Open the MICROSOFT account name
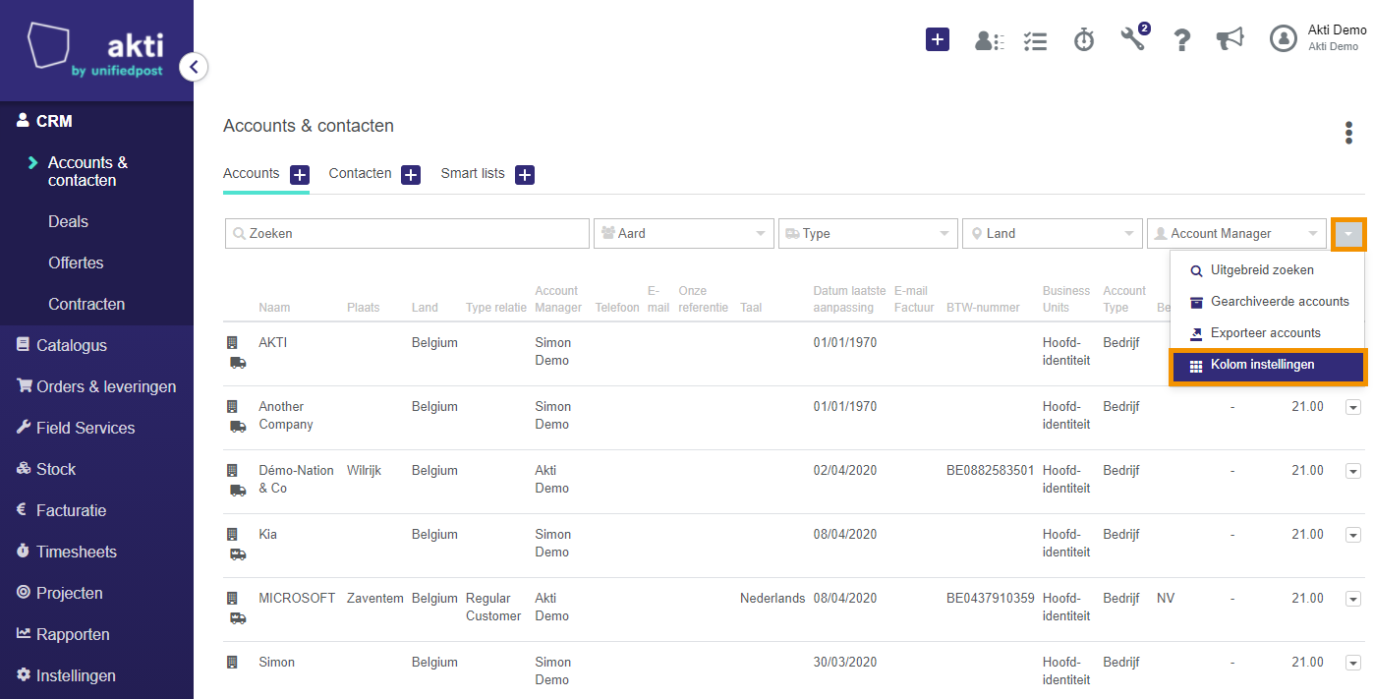 [297, 599]
